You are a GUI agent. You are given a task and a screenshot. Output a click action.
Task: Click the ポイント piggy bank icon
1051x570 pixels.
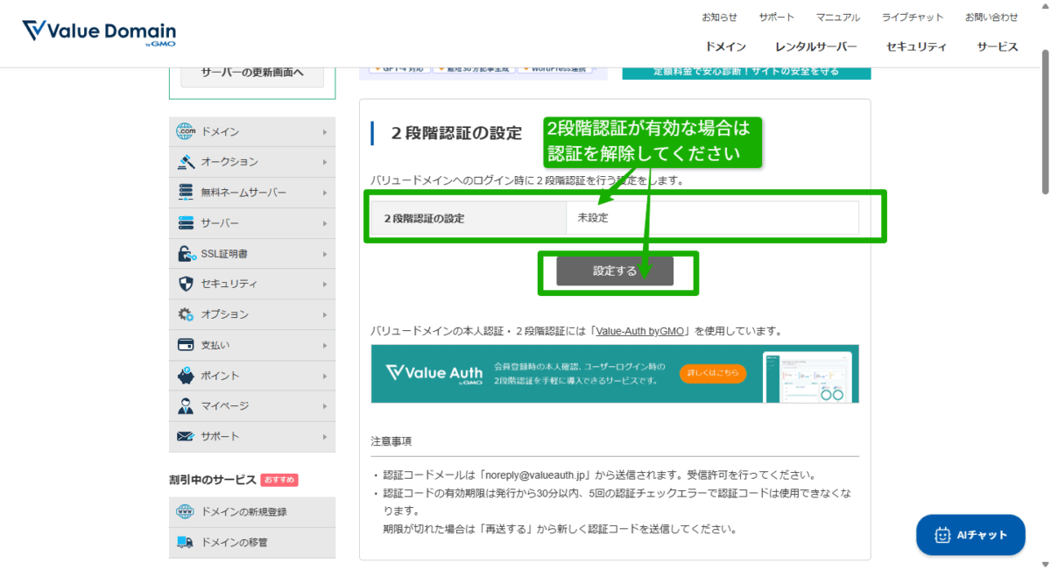[185, 376]
